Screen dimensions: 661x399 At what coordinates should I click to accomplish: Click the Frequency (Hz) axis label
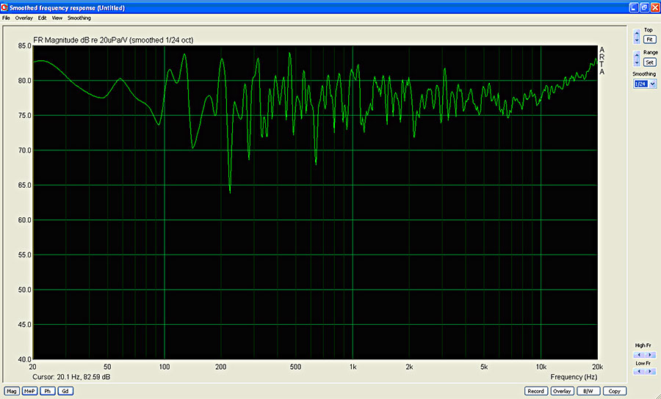574,377
